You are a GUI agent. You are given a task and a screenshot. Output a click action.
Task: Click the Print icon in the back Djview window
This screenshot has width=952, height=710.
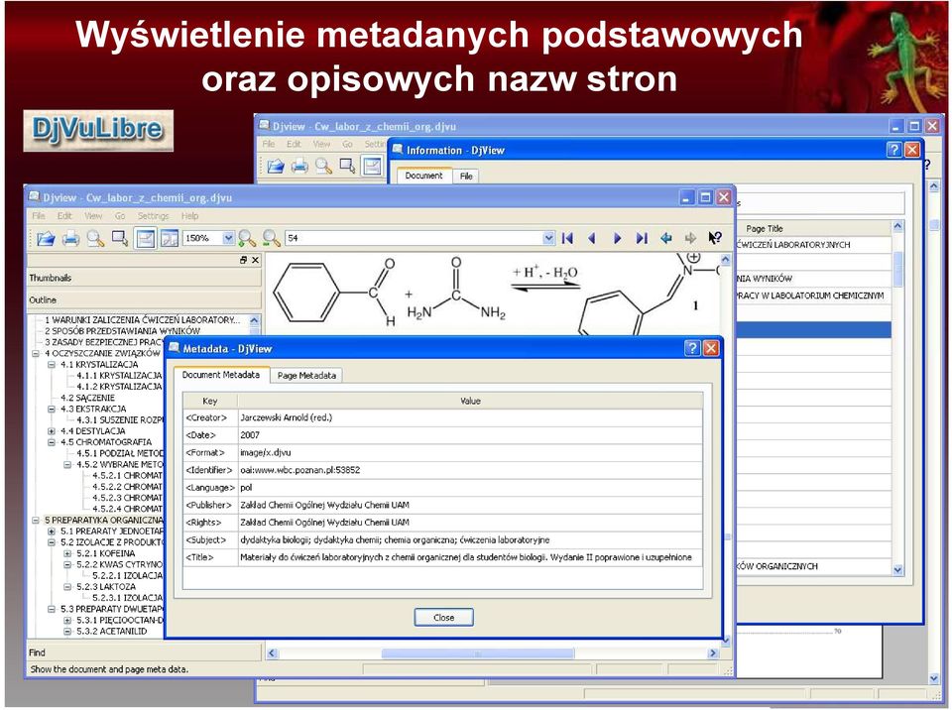[299, 166]
